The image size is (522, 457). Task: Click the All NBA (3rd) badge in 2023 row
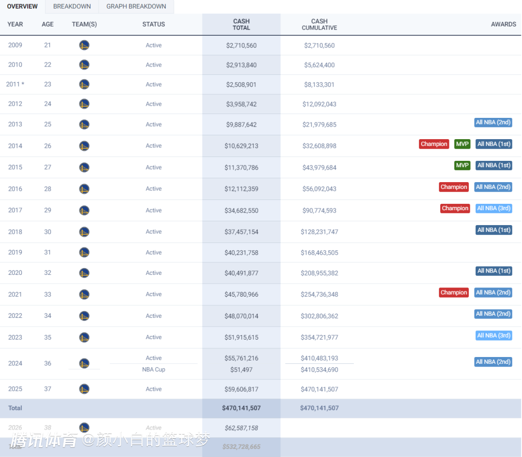click(493, 336)
